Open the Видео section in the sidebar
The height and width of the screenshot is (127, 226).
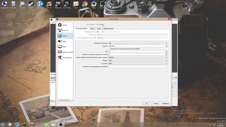pos(65,47)
